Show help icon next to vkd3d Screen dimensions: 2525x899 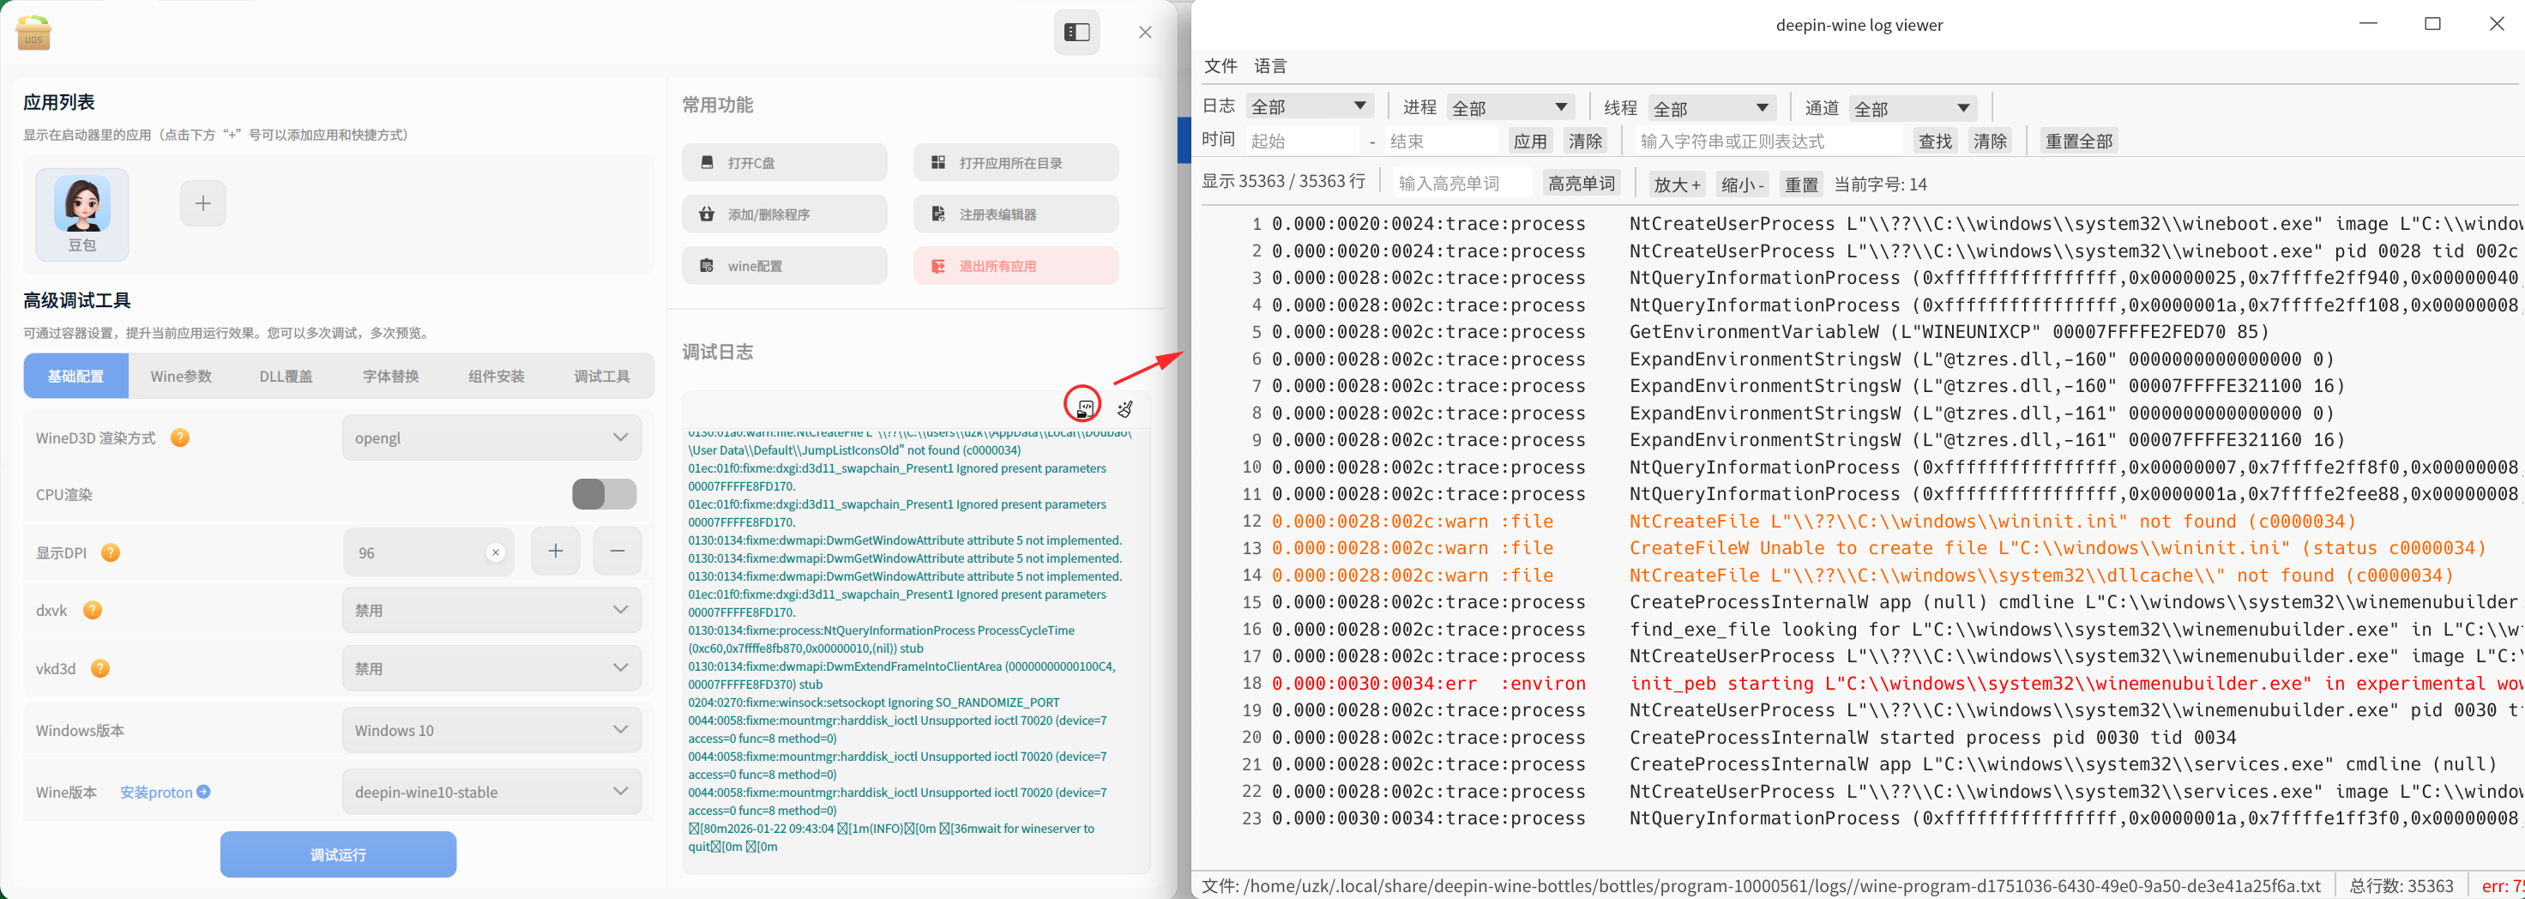click(100, 668)
